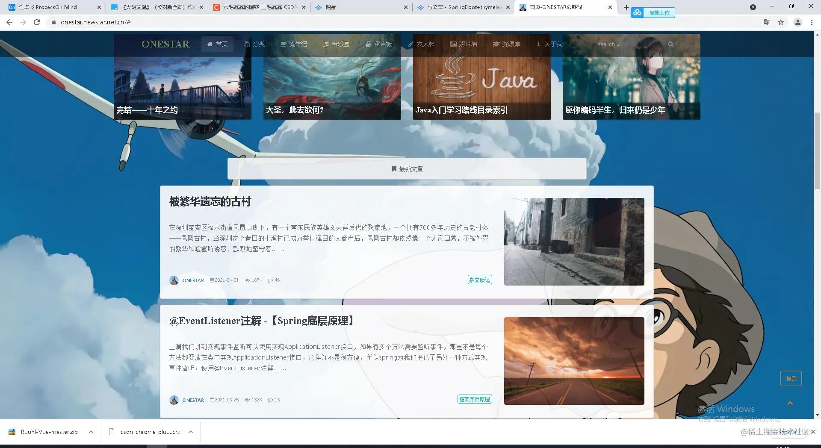
Task: Open the 分类 nav menu item
Action: 254,44
